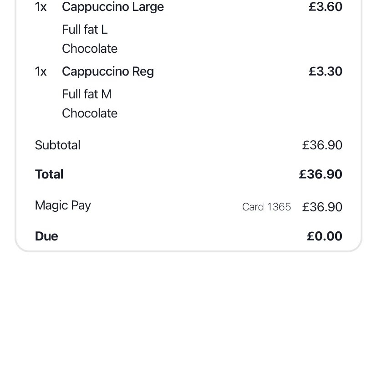Select the Magic Pay payment method
377x368 pixels.
coord(63,206)
